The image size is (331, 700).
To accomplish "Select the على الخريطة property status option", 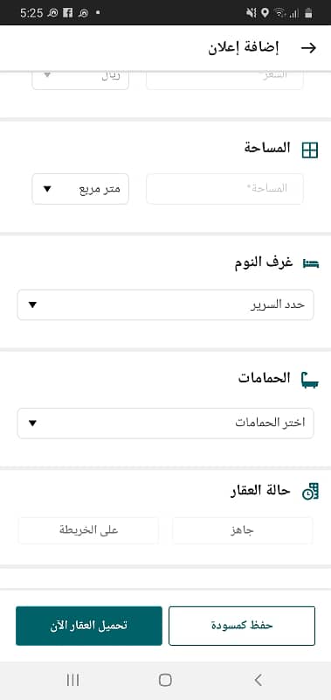I will pyautogui.click(x=88, y=530).
